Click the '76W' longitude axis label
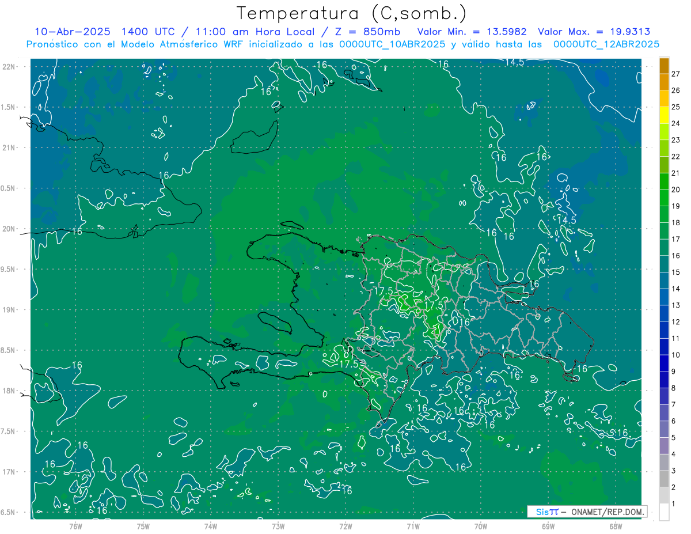691x534 pixels. click(75, 526)
